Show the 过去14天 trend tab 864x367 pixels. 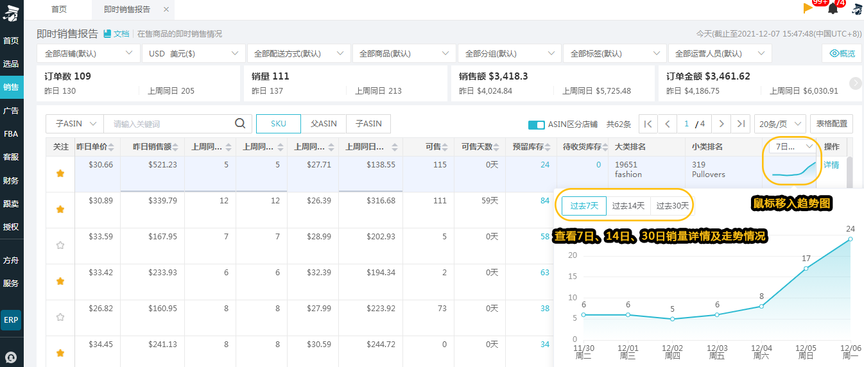pos(628,206)
